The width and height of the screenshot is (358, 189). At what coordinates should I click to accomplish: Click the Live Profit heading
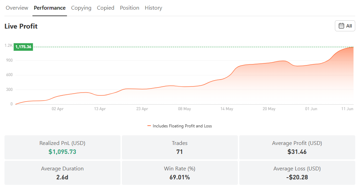click(x=21, y=26)
